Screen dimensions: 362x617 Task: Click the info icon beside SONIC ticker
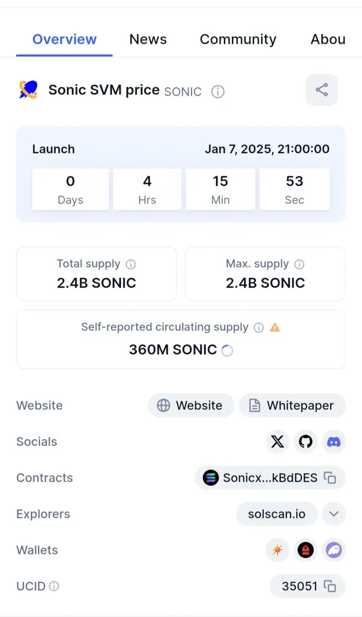[x=218, y=92]
